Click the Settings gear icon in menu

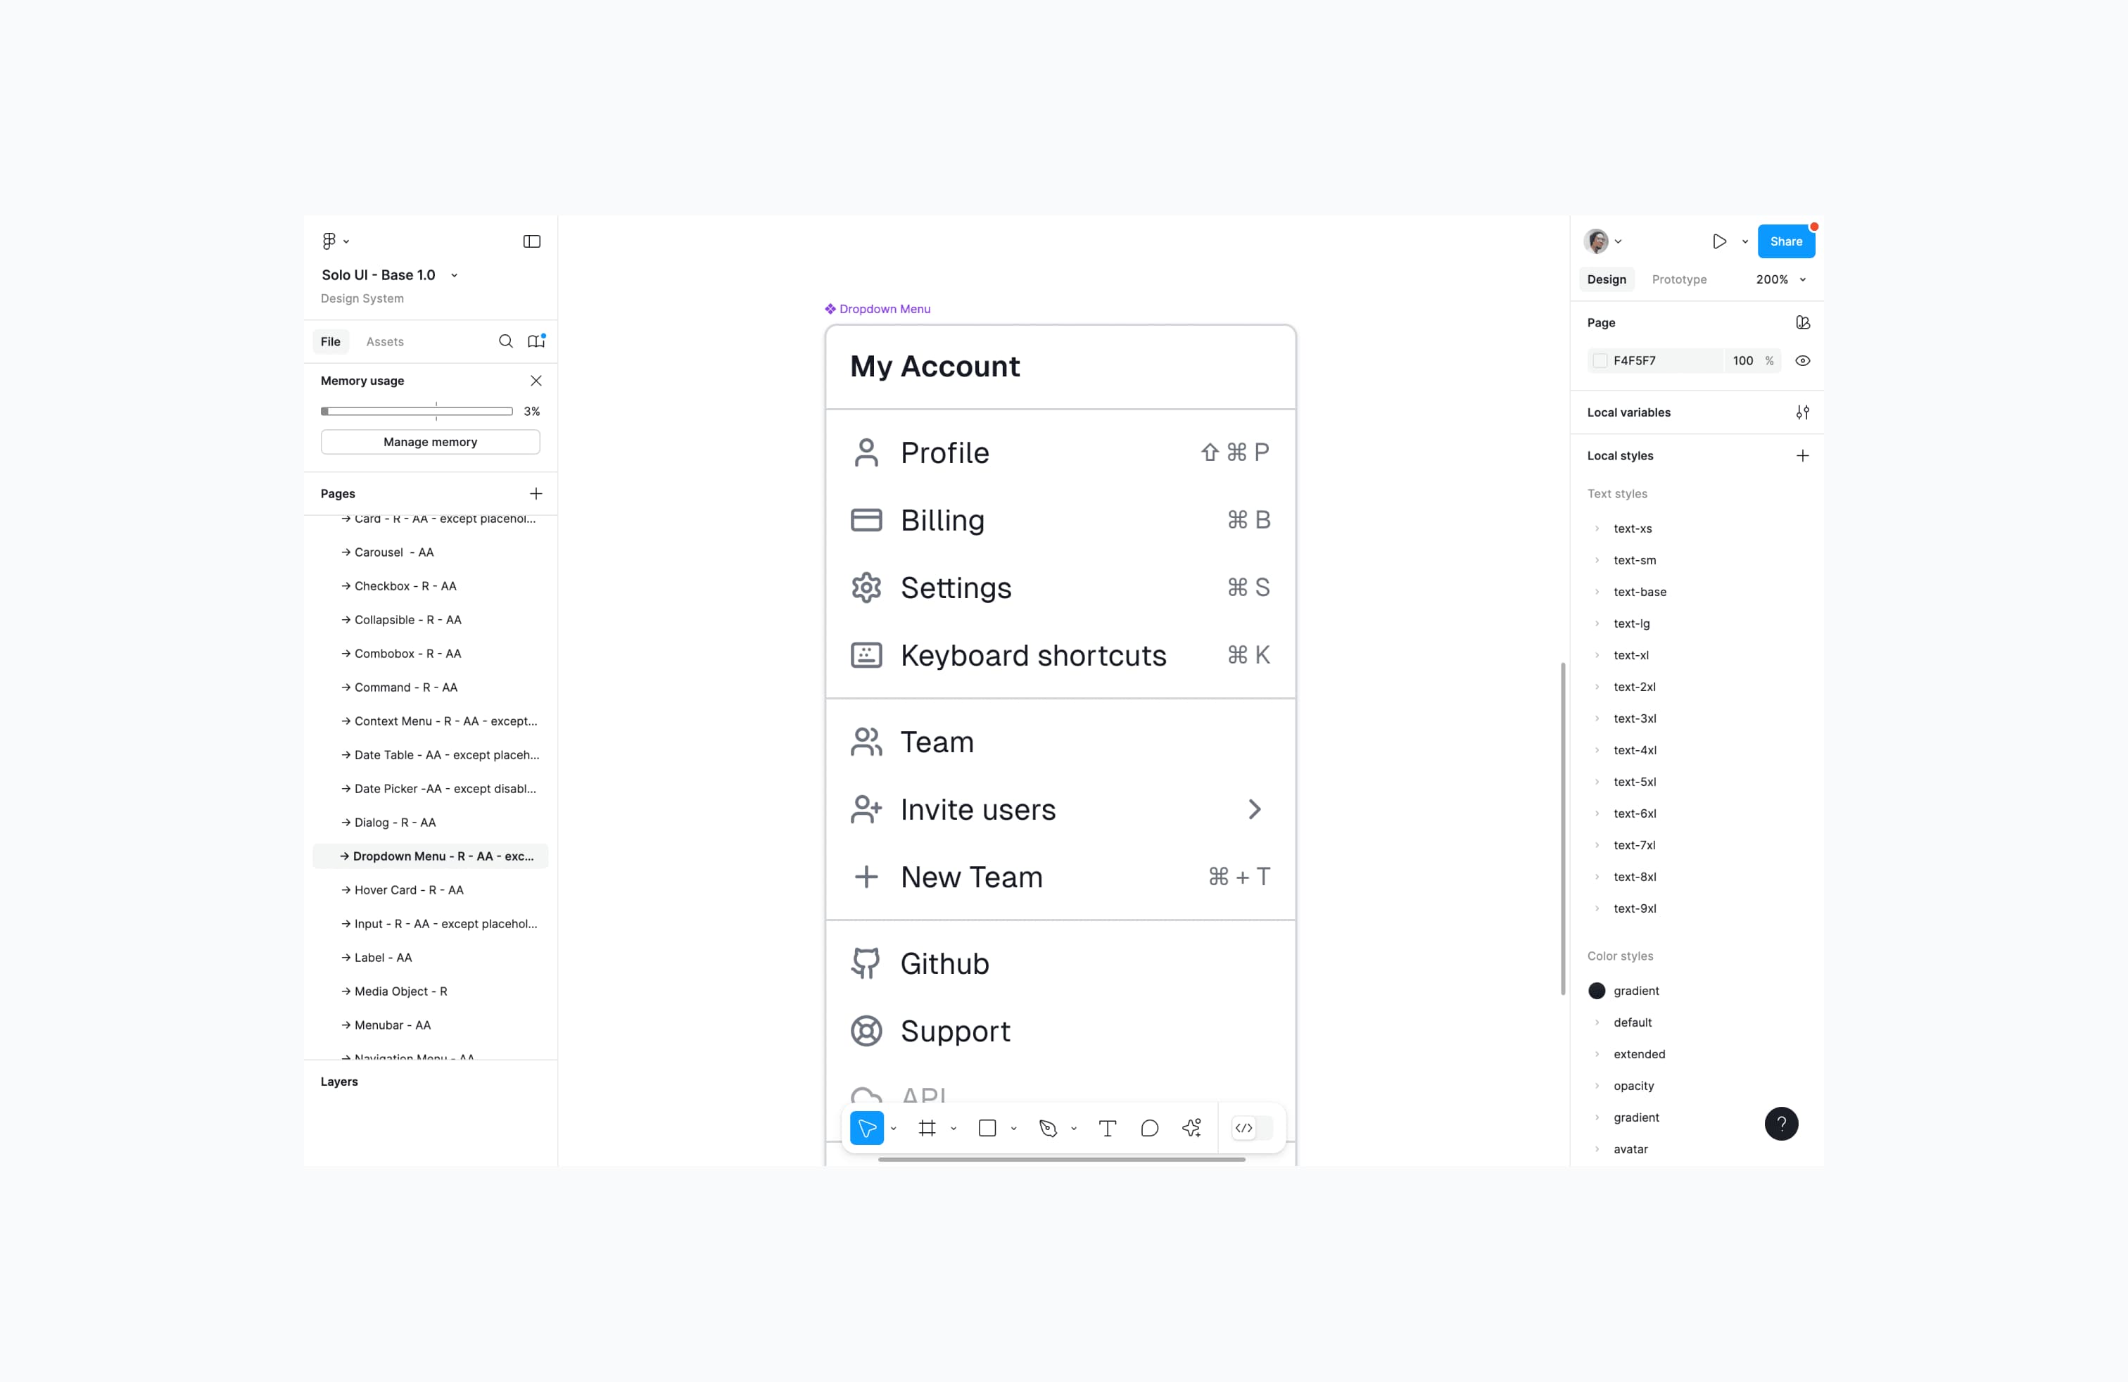866,588
